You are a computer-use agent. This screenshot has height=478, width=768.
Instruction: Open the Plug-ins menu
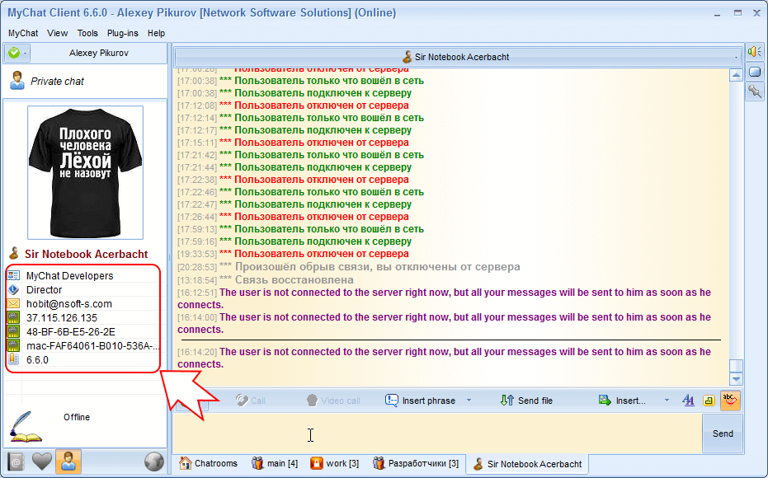pyautogui.click(x=122, y=33)
